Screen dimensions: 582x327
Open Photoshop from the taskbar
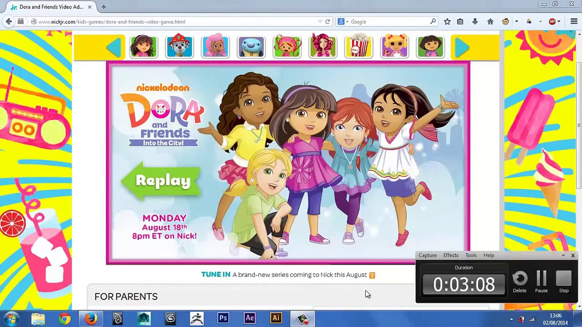pos(223,318)
